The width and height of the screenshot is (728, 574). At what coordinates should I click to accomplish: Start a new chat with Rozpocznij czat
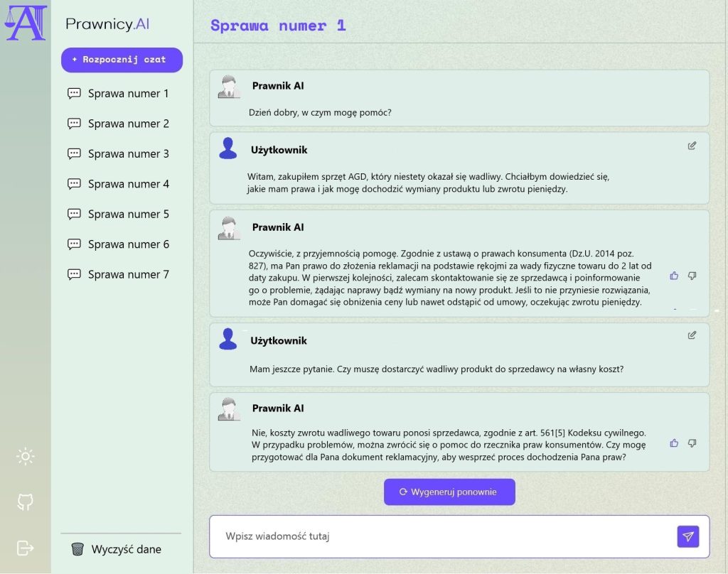[122, 60]
